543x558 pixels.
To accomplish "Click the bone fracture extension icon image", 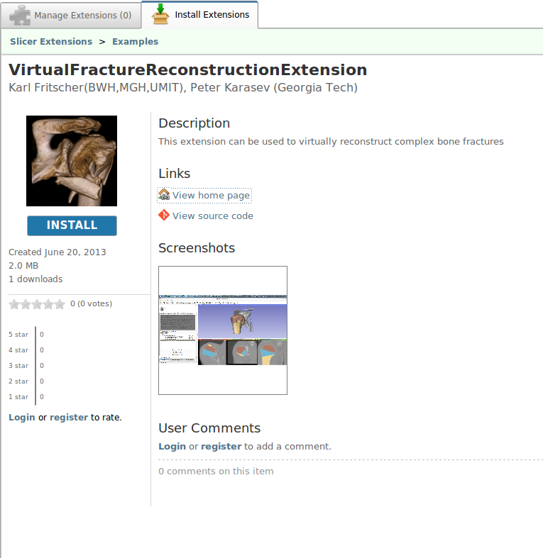I will click(x=72, y=161).
